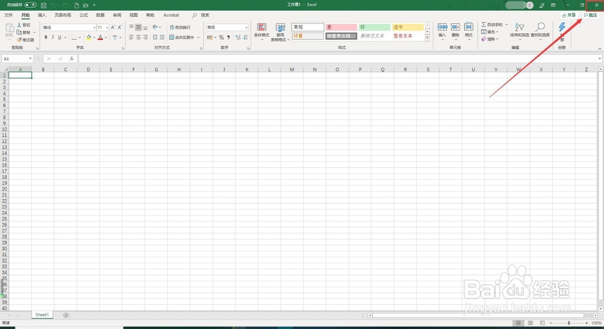Click the Format Painter (格式刷) button

coord(25,40)
